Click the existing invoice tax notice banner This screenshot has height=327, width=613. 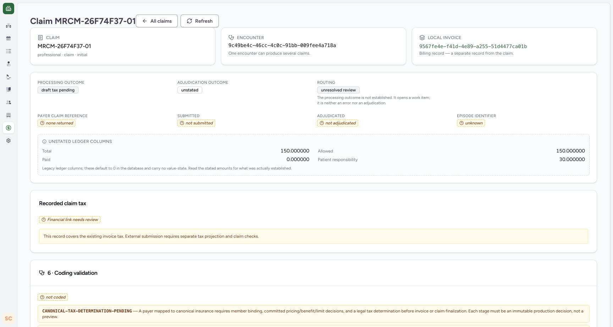(314, 236)
